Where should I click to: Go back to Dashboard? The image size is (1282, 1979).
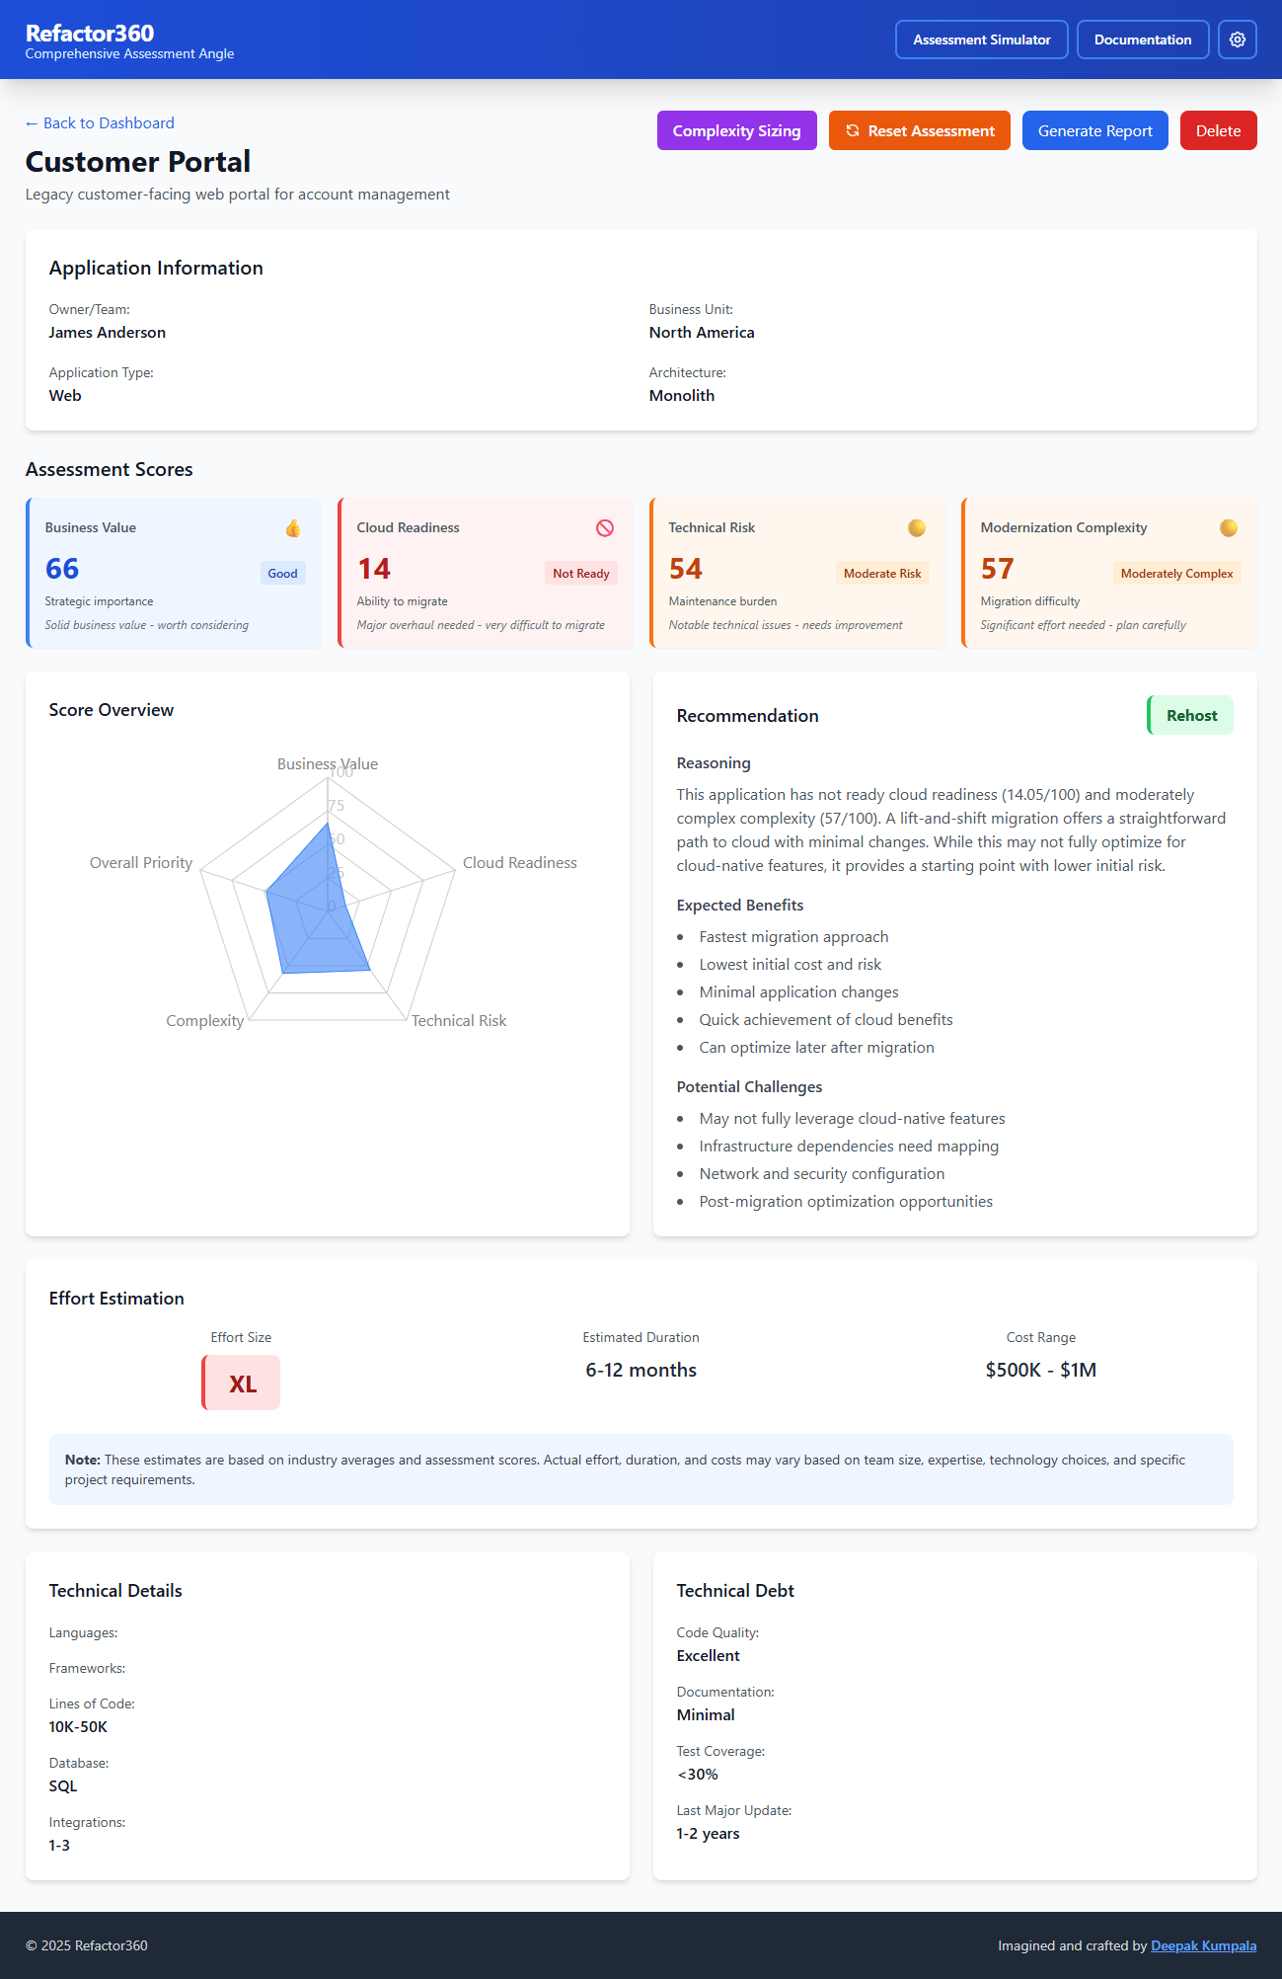tap(100, 122)
